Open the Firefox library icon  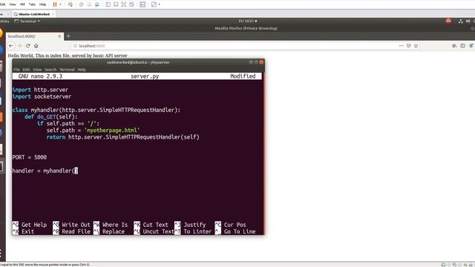[454, 46]
